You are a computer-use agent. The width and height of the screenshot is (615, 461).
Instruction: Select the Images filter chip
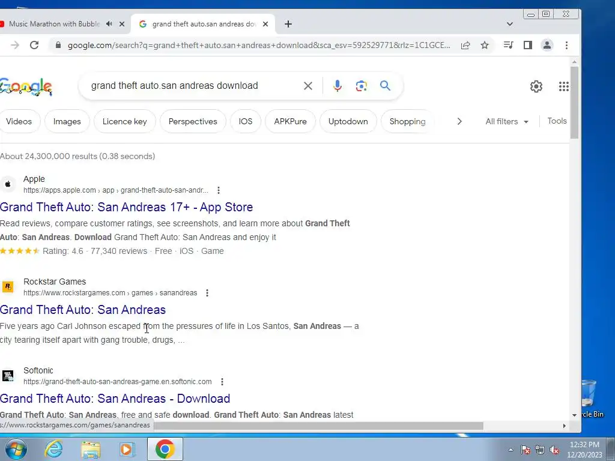[x=67, y=121]
